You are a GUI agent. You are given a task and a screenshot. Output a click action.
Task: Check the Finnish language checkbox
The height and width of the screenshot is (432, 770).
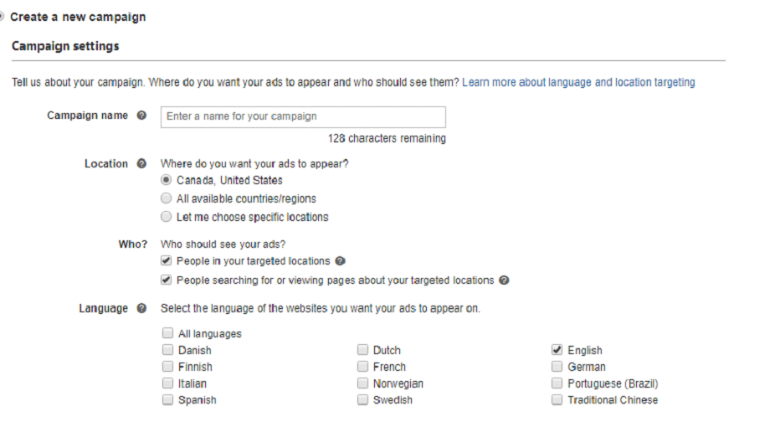click(x=167, y=367)
